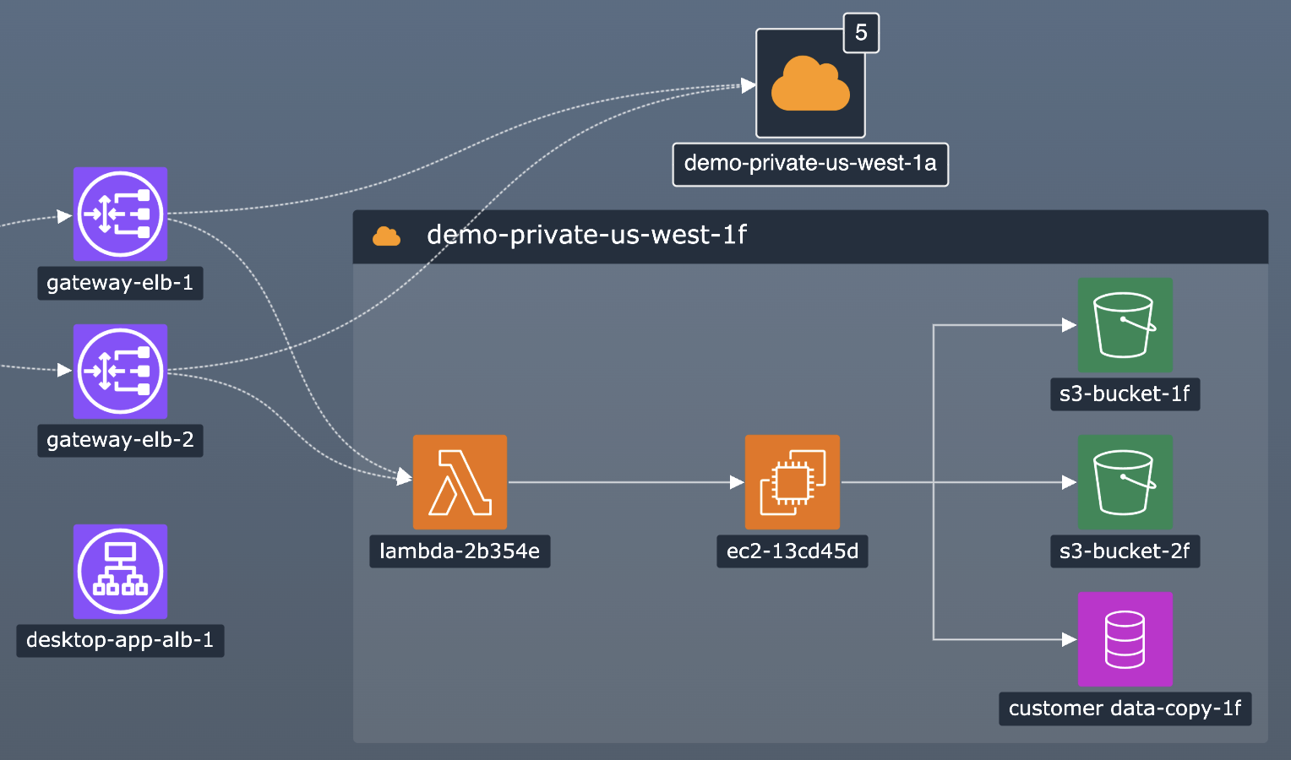1291x760 pixels.
Task: Click the badge showing 5 grouped items
Action: [x=861, y=33]
